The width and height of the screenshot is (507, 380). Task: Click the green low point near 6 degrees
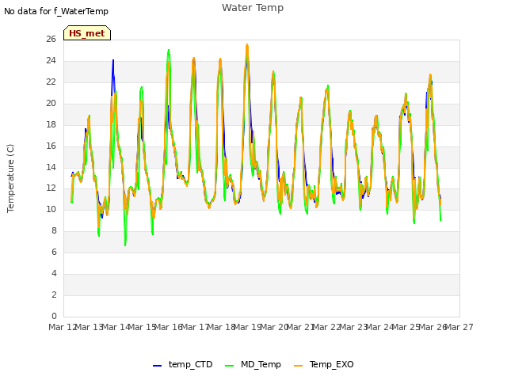coord(125,245)
